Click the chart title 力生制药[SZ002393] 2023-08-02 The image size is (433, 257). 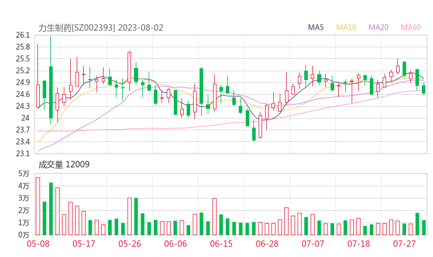pos(101,28)
